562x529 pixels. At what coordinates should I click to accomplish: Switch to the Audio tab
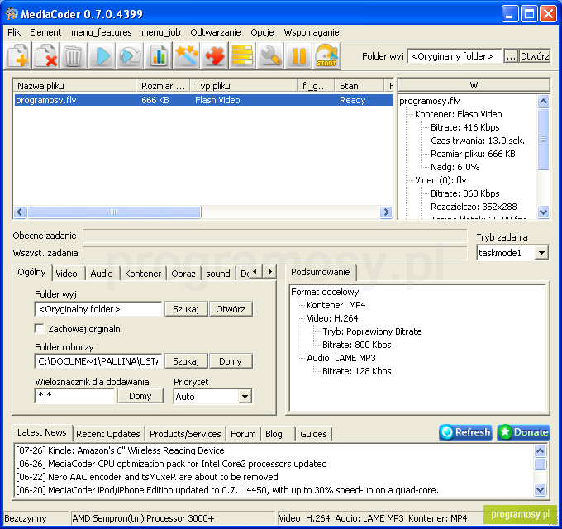102,274
